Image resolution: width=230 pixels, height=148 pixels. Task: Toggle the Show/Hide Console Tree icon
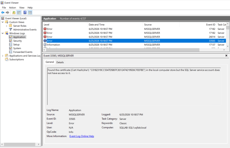(x=19, y=13)
